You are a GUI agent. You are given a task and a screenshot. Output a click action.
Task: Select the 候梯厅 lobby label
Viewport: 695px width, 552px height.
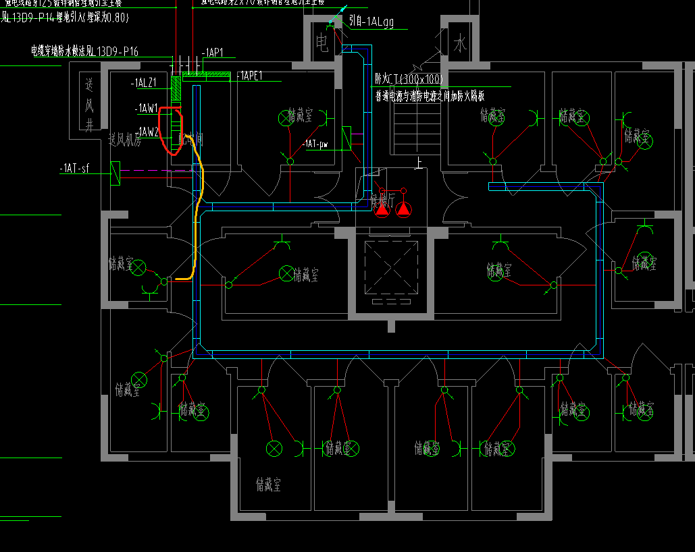click(382, 200)
